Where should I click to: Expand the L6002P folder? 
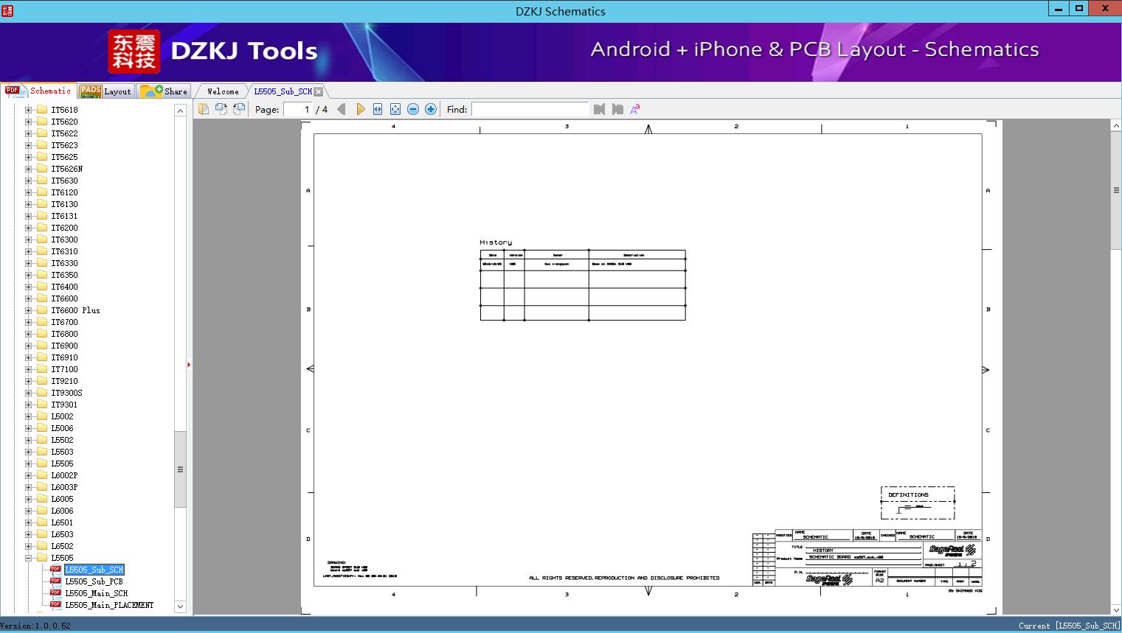[29, 475]
